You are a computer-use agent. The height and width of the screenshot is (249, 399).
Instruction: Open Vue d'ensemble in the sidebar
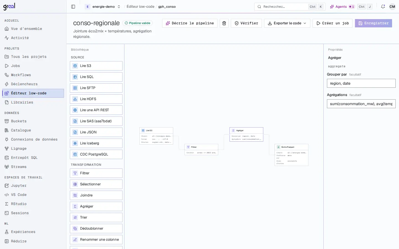click(33, 29)
